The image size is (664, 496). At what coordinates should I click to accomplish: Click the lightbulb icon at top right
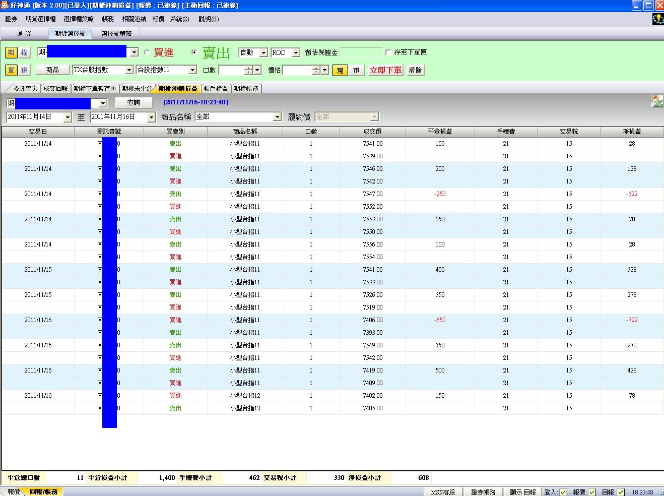(657, 19)
